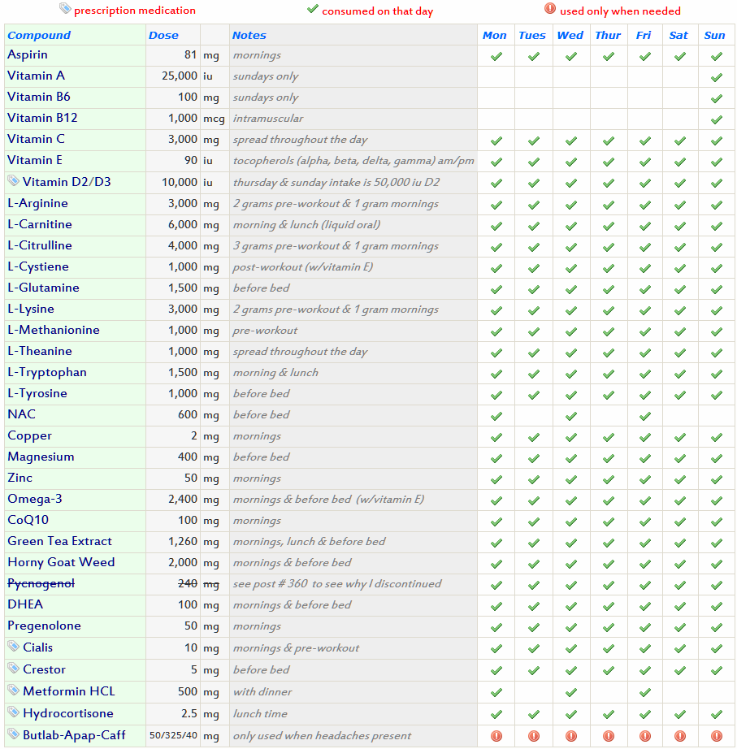This screenshot has width=737, height=749.
Task: Click the Green Tea Extract compound name
Action: pyautogui.click(x=59, y=541)
